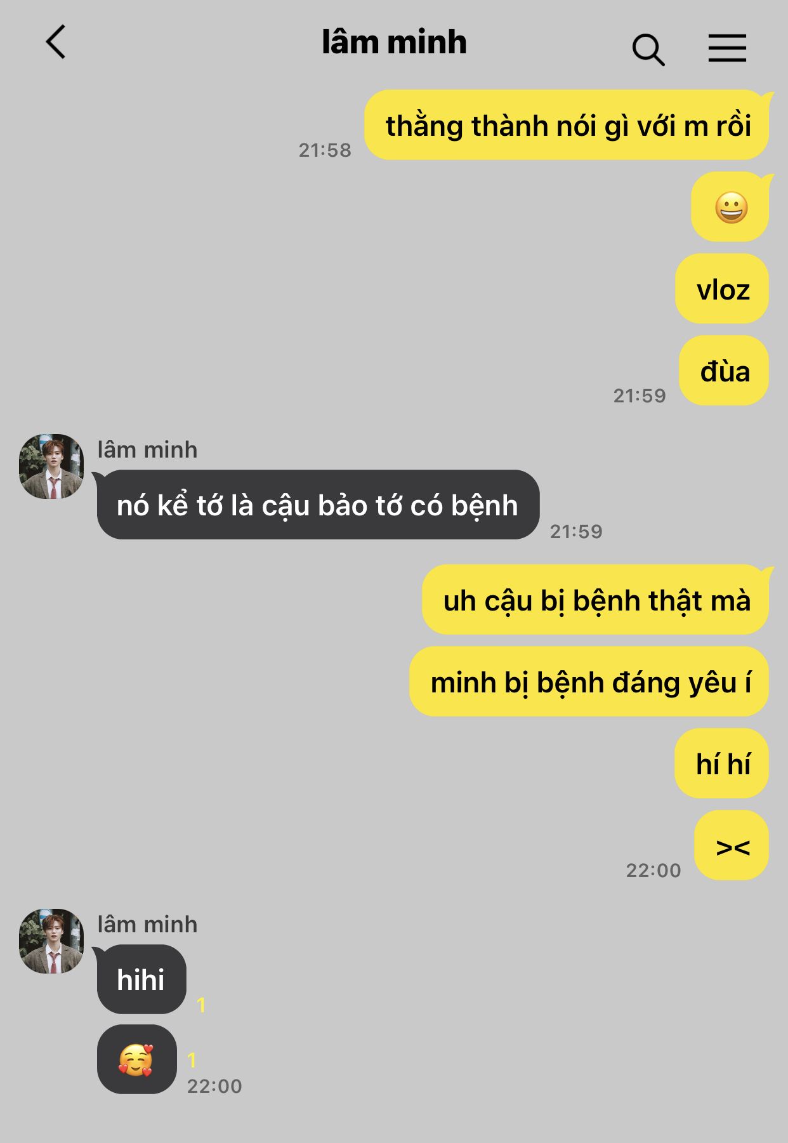Select the "đùa" message bubble
Screen dimensions: 788x1143
pos(724,371)
